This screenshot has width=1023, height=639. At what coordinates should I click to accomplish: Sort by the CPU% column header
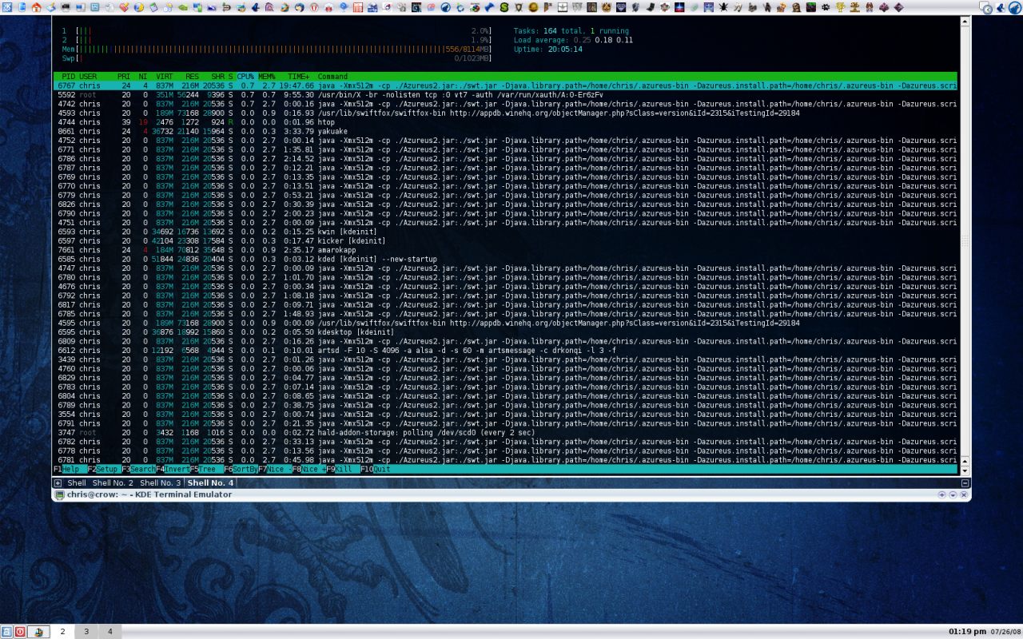(x=245, y=77)
